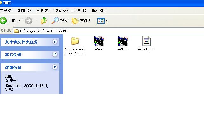The height and width of the screenshot is (137, 204).
Task: Select the 42571.pdz file icon
Action: click(x=146, y=41)
